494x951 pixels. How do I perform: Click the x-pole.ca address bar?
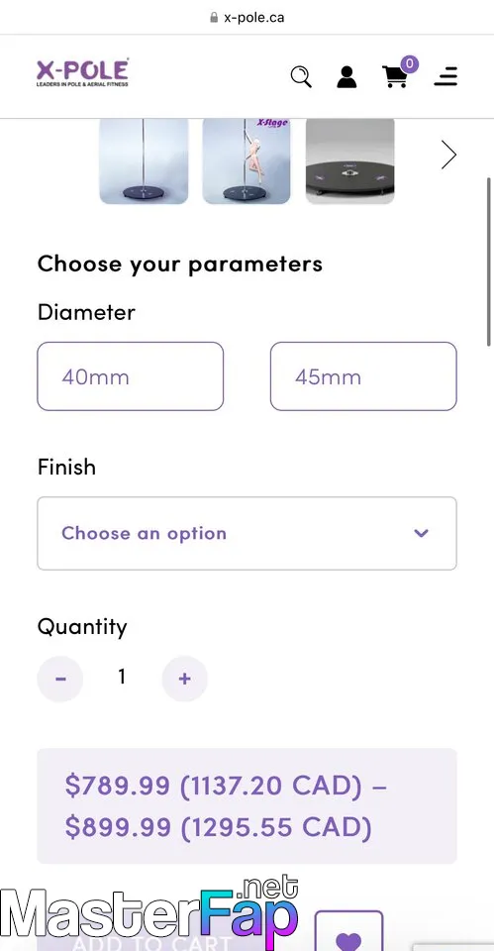click(247, 17)
